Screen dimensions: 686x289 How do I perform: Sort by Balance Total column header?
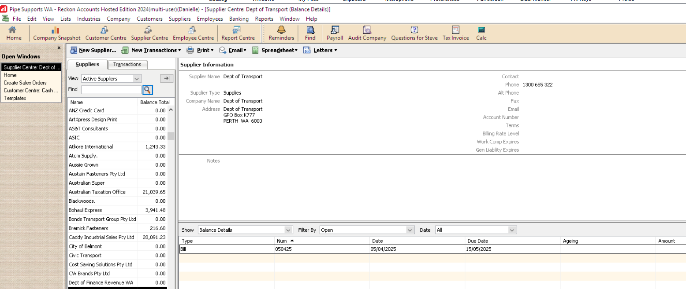pos(155,102)
